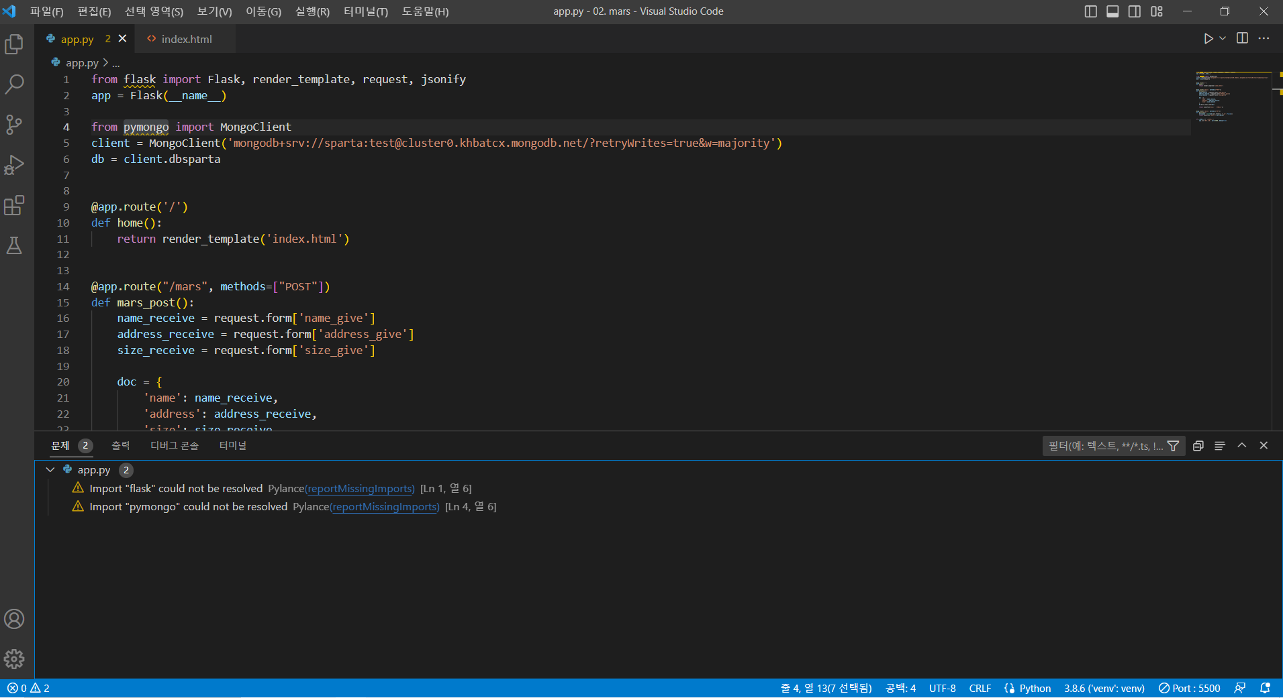Open the 선택 영역(S) menu
Viewport: 1283px width, 698px height.
pyautogui.click(x=154, y=11)
